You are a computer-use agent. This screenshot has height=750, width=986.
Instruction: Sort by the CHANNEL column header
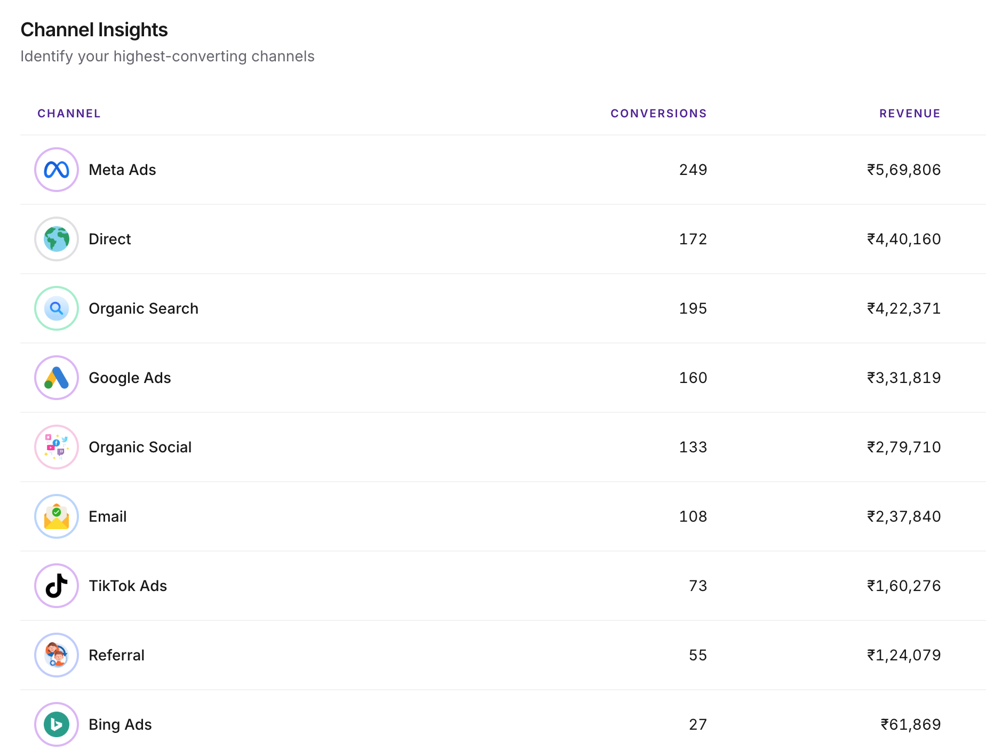69,114
